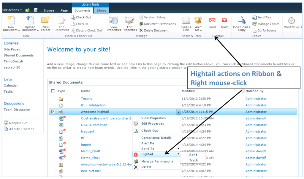Choose Manage Permissions in context menu
Viewport: 304px width, 179px height.
pyautogui.click(x=157, y=161)
